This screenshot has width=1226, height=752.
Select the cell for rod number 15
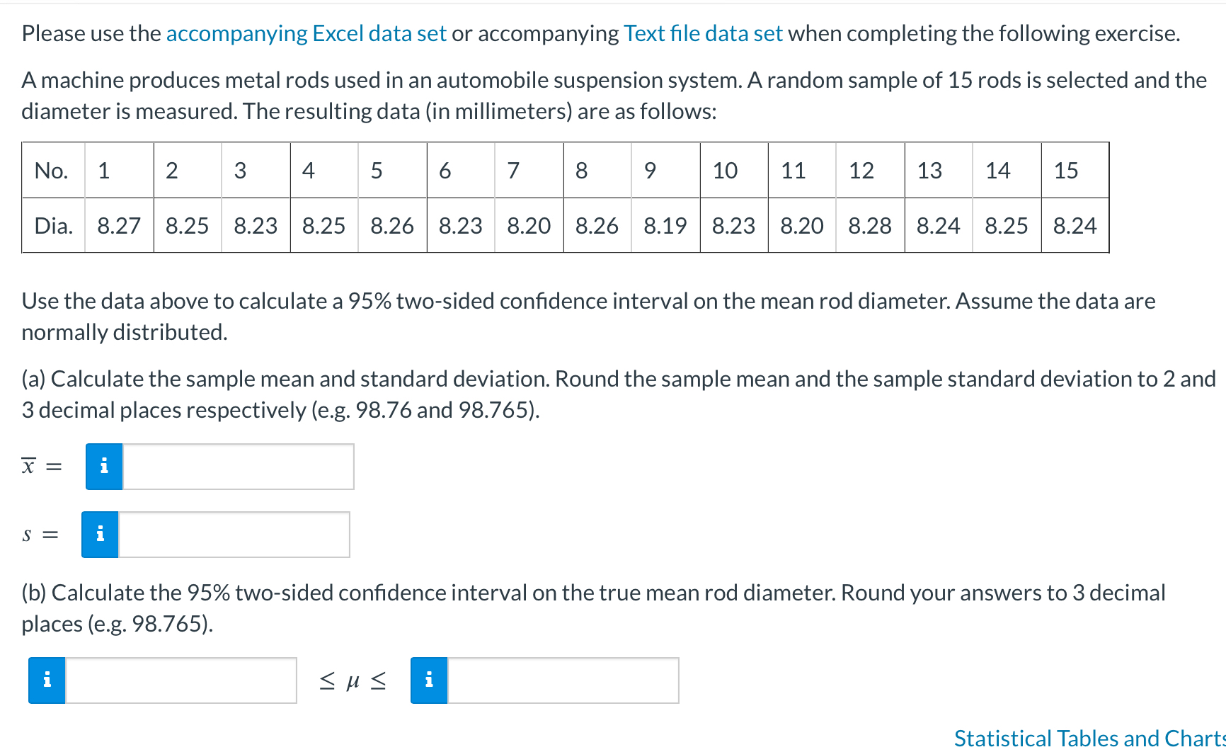(1067, 171)
